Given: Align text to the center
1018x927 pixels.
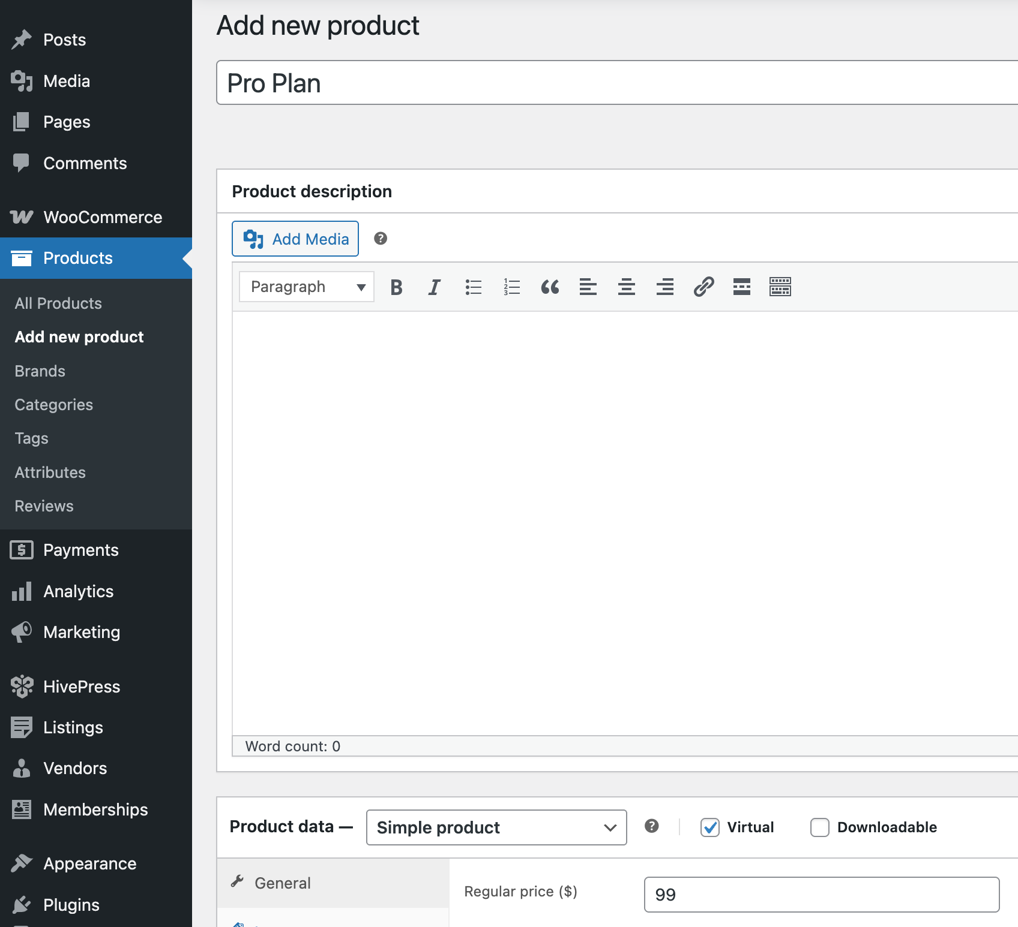Looking at the screenshot, I should [x=626, y=287].
